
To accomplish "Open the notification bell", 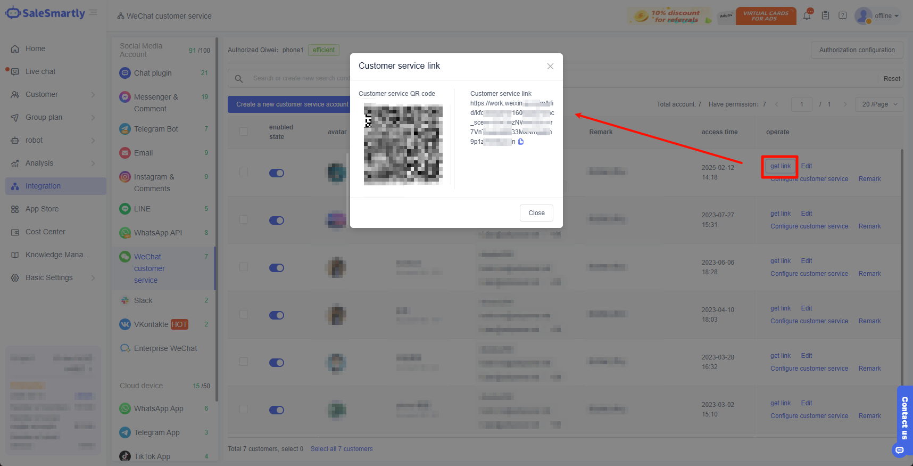I will pyautogui.click(x=807, y=15).
